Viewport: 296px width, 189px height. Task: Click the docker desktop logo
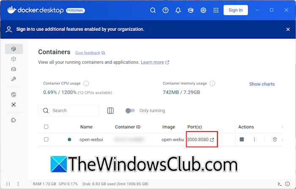tap(36, 10)
